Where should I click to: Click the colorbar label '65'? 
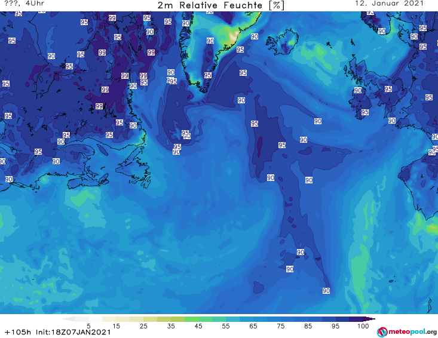coord(253,326)
